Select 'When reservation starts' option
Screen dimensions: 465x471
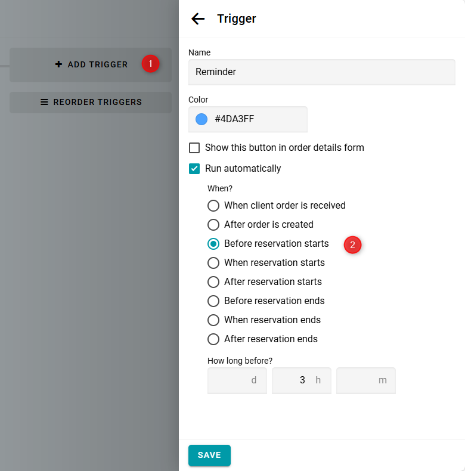click(x=213, y=263)
